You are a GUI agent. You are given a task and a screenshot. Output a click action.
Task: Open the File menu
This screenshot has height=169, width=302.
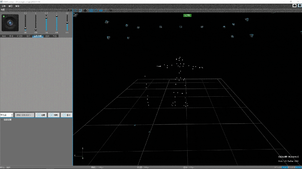click(x=4, y=6)
